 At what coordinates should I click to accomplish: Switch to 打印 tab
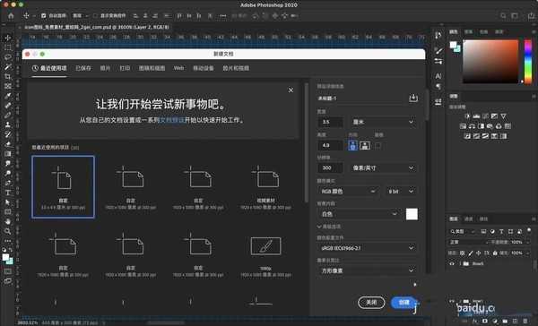[x=125, y=68]
